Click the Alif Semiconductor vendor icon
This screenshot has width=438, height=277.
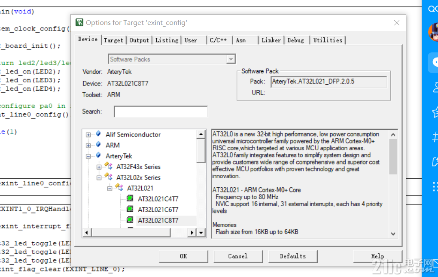98,134
